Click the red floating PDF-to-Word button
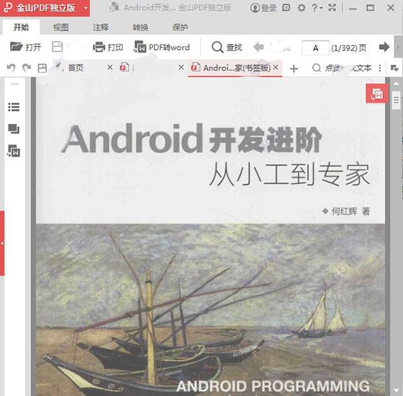The image size is (403, 396). click(377, 95)
